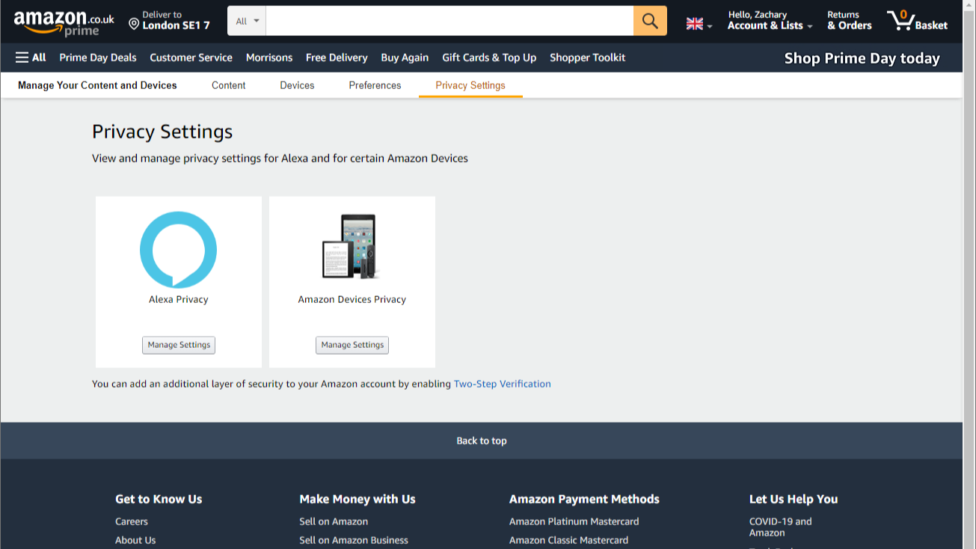
Task: Open the Two-Step Verification link
Action: (x=503, y=384)
